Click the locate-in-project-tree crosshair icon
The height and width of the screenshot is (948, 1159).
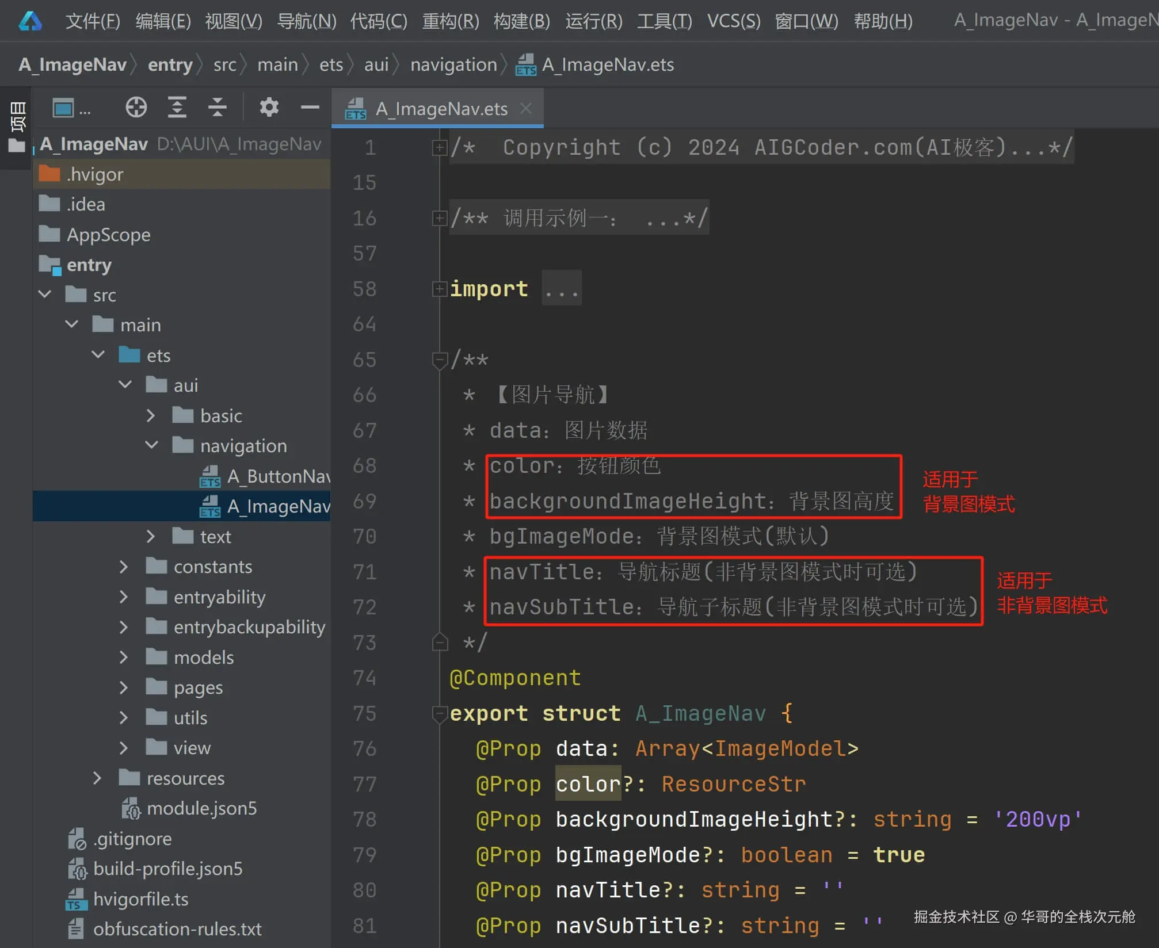coord(136,108)
